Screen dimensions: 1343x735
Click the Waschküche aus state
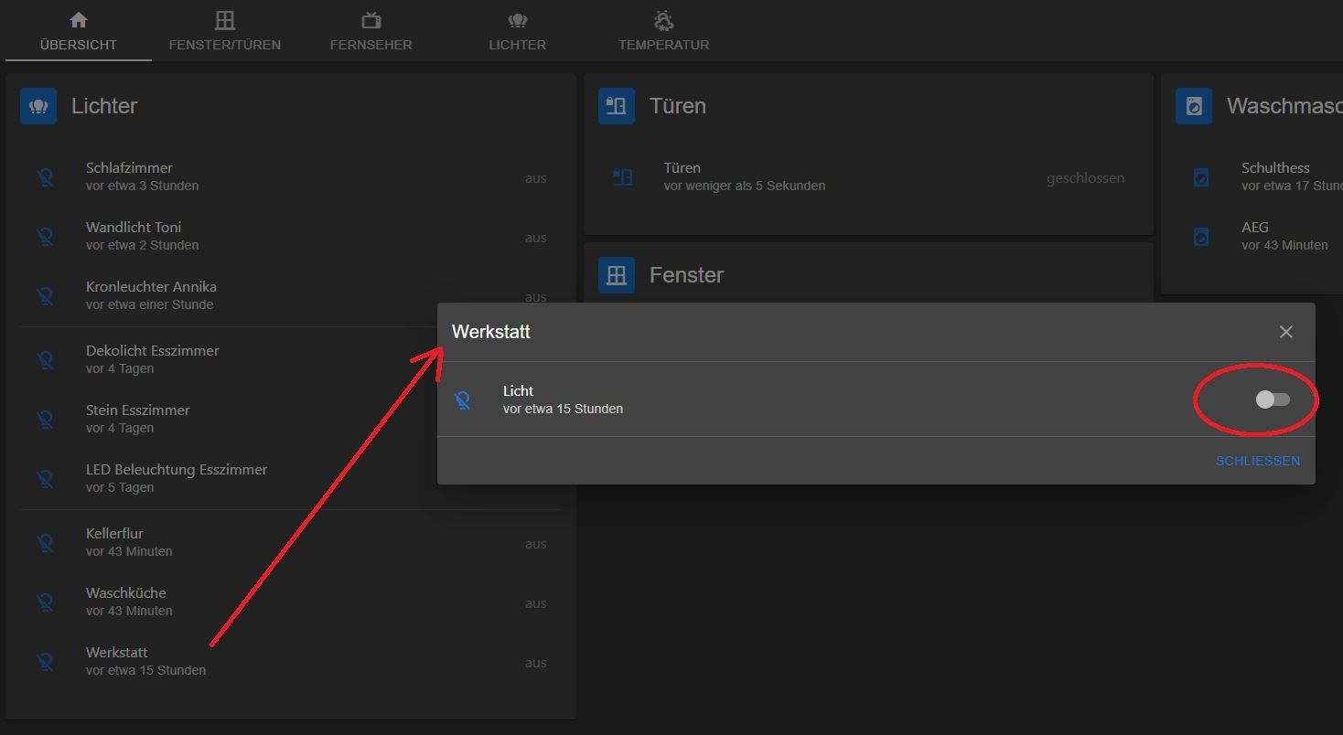[x=535, y=603]
